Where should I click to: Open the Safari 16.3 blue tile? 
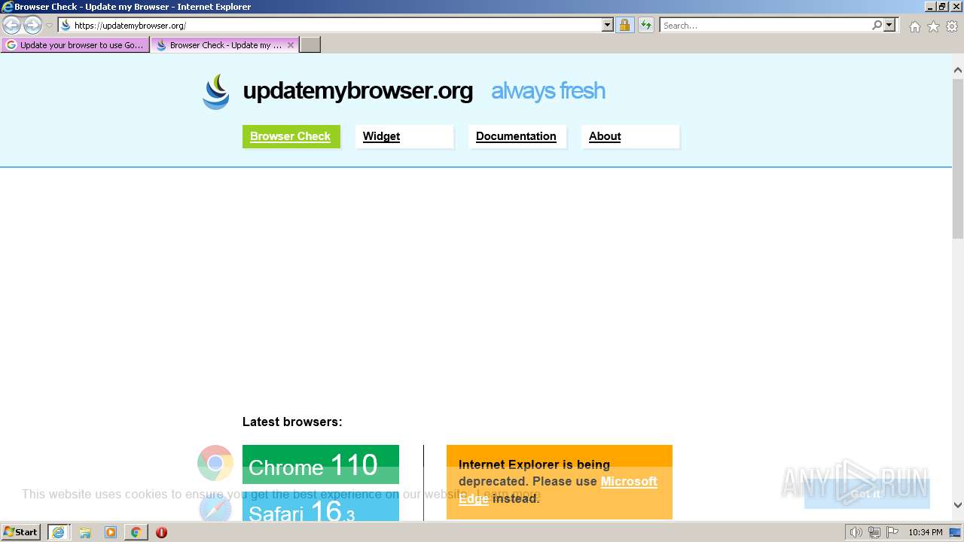point(321,508)
